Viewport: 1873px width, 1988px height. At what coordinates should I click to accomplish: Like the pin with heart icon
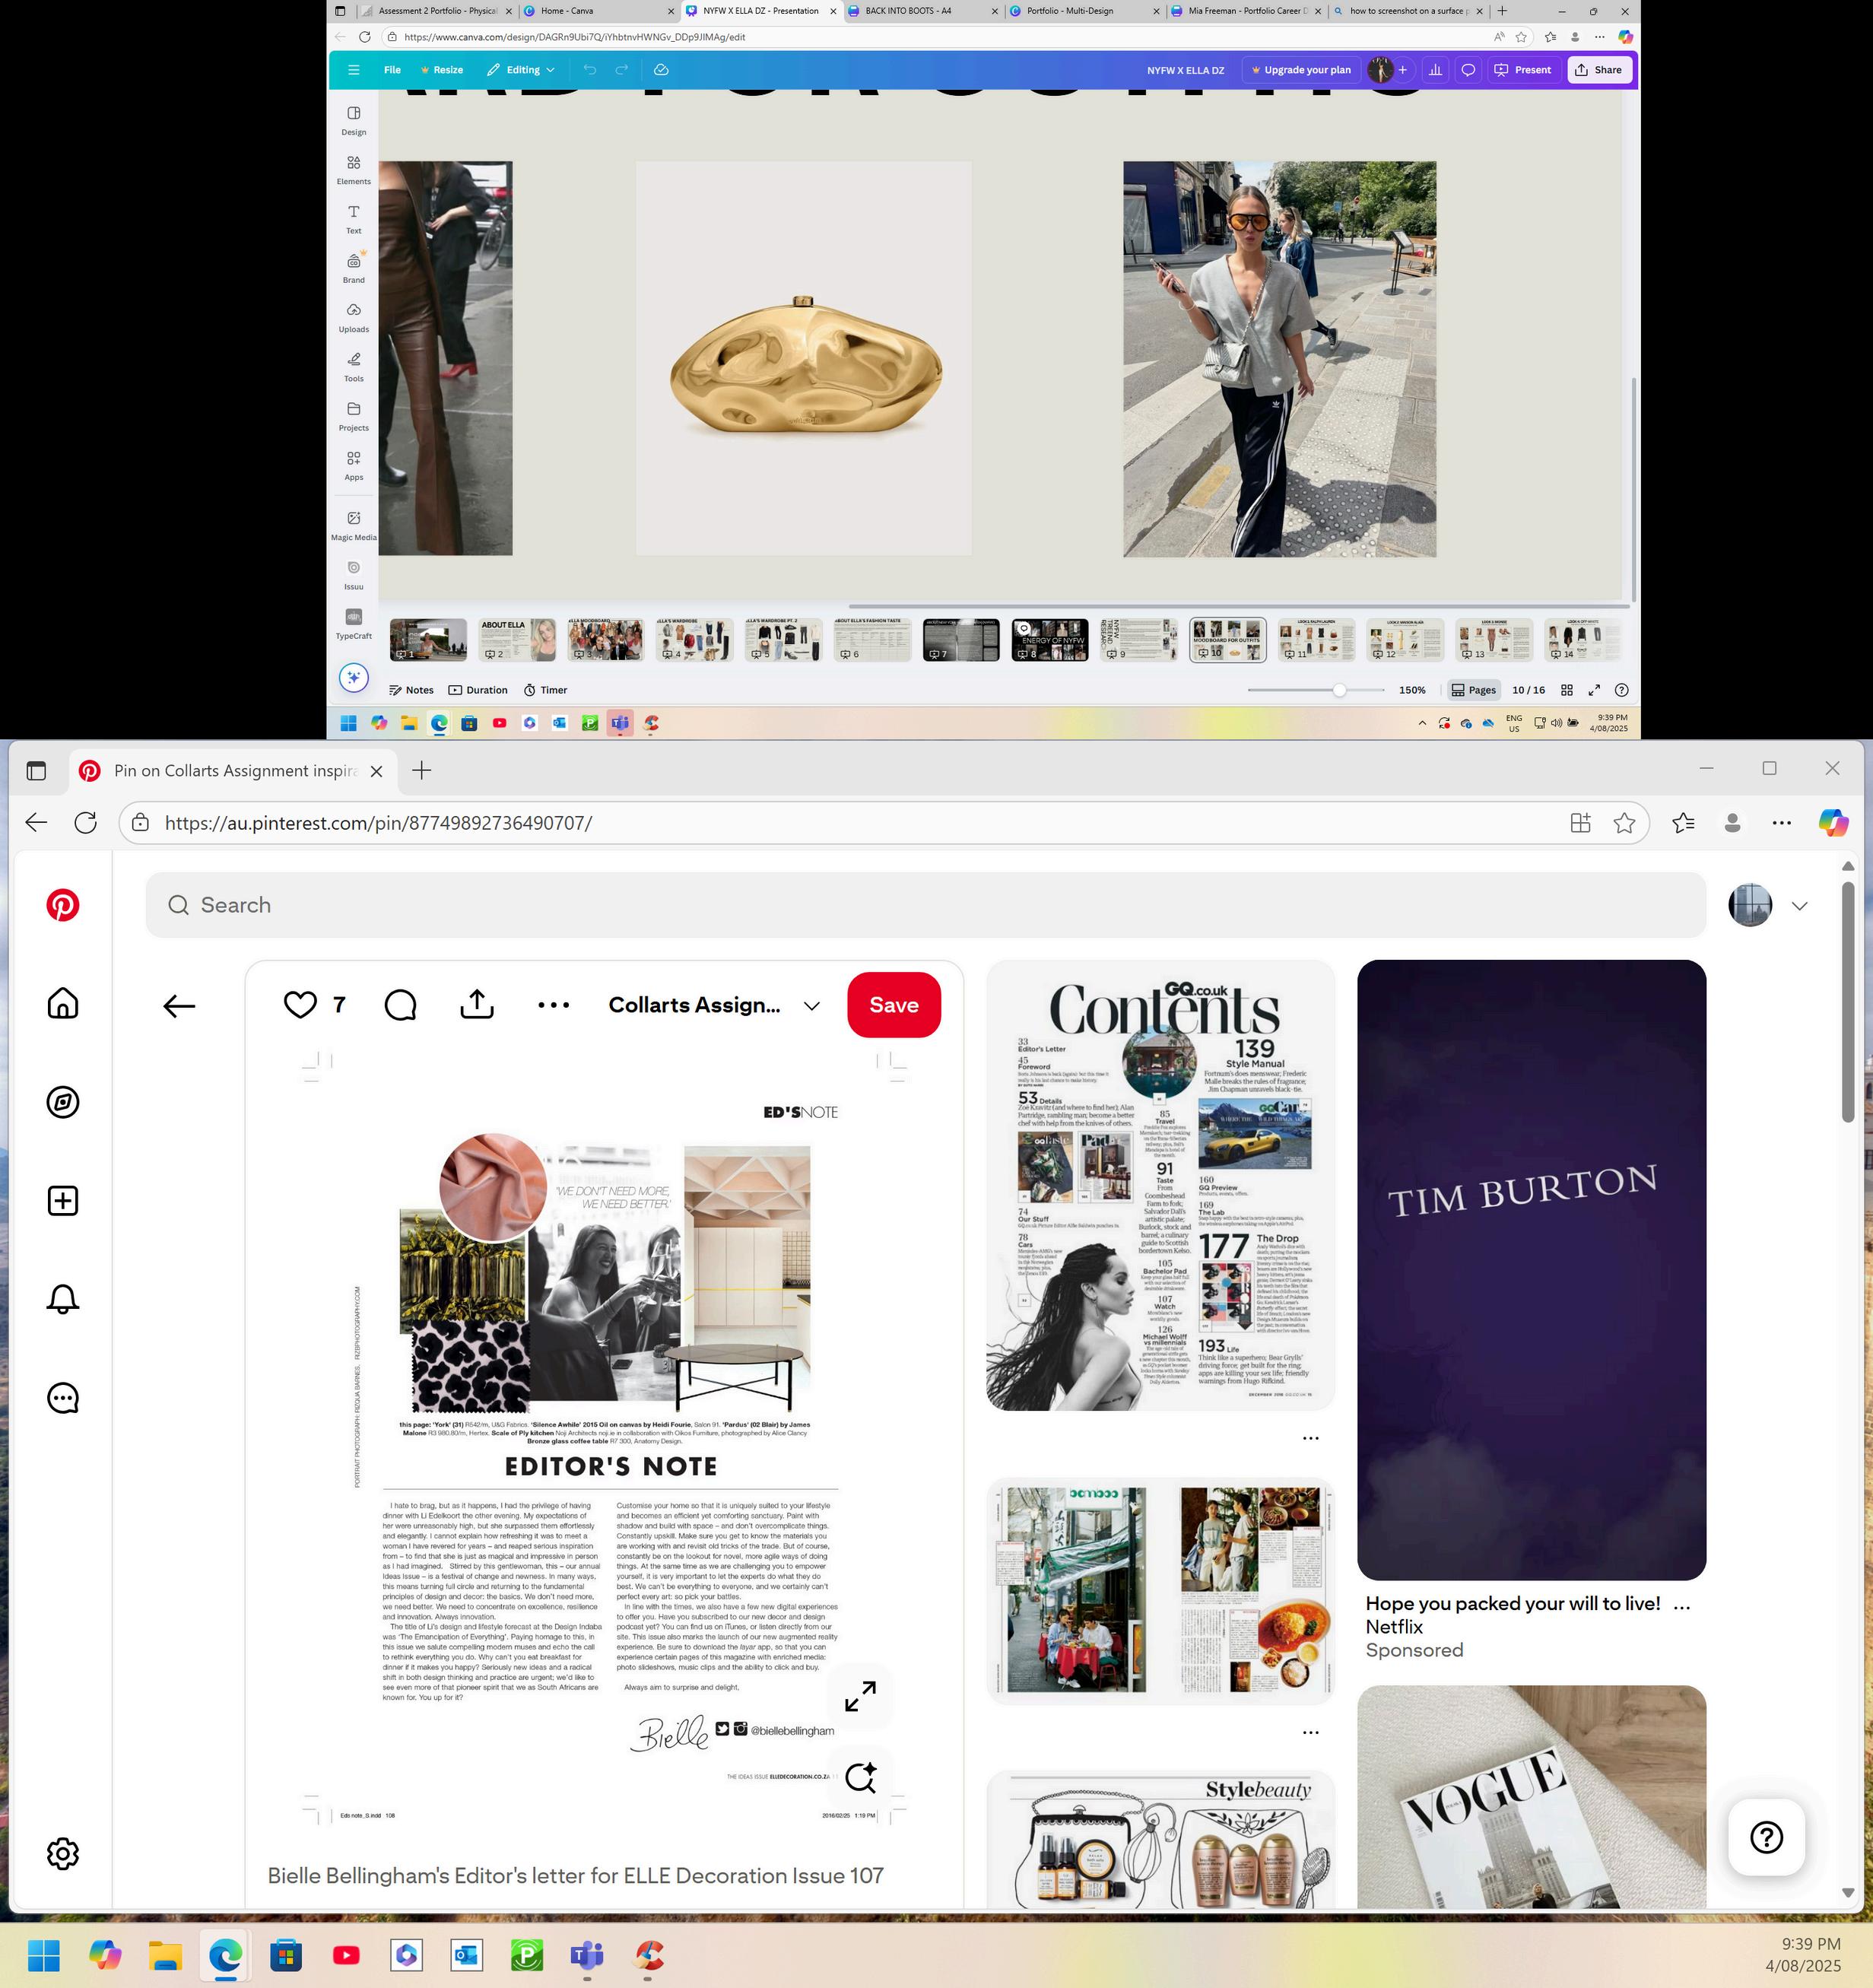click(300, 1005)
